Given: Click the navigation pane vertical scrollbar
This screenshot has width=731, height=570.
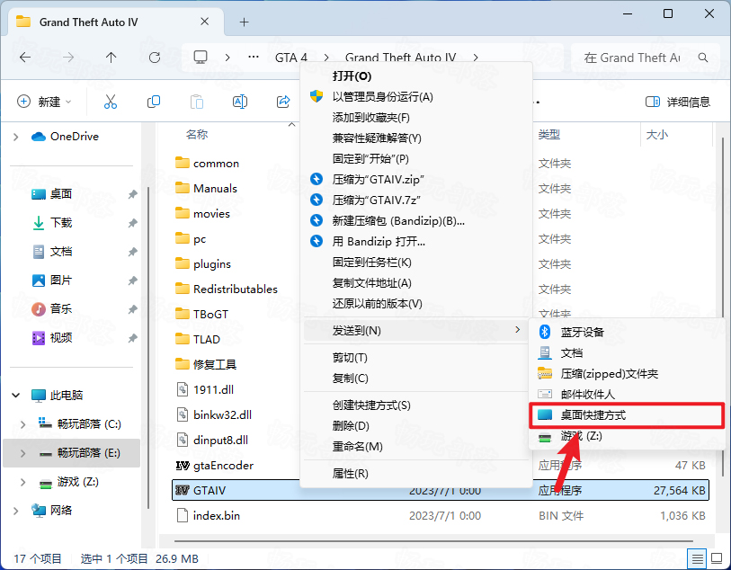Looking at the screenshot, I should click(148, 347).
